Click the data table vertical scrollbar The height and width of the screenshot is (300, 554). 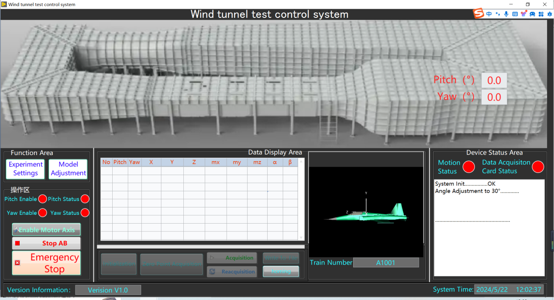301,199
